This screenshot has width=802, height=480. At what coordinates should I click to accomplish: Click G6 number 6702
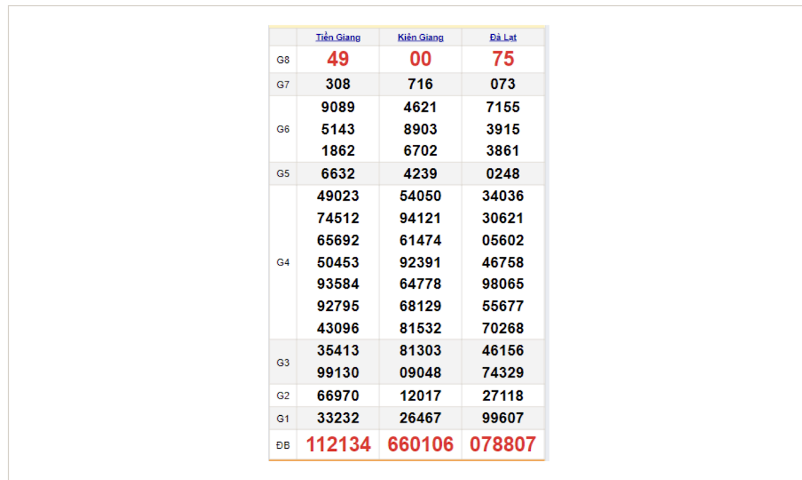pos(420,150)
